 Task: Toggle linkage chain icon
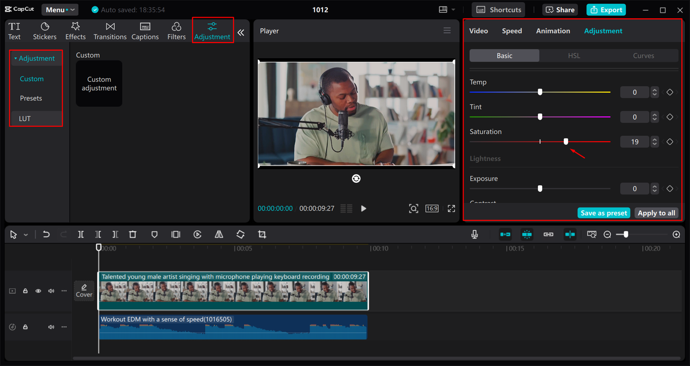click(548, 234)
